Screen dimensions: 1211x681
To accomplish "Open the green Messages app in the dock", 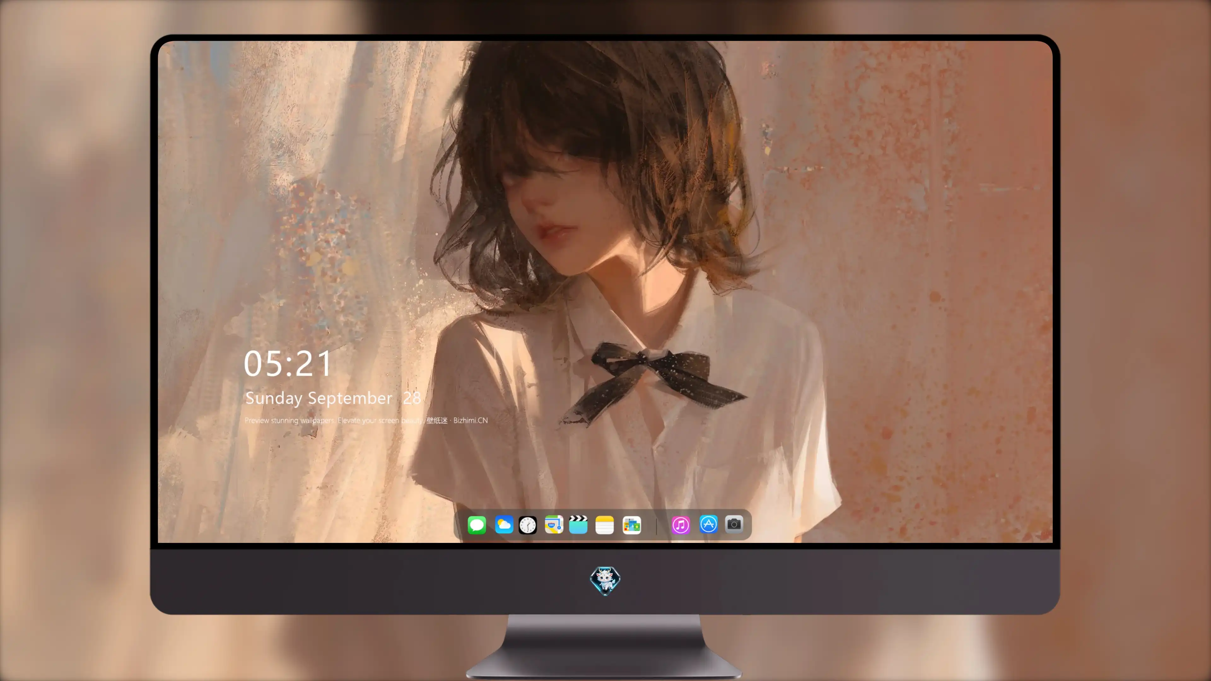I will pos(477,525).
